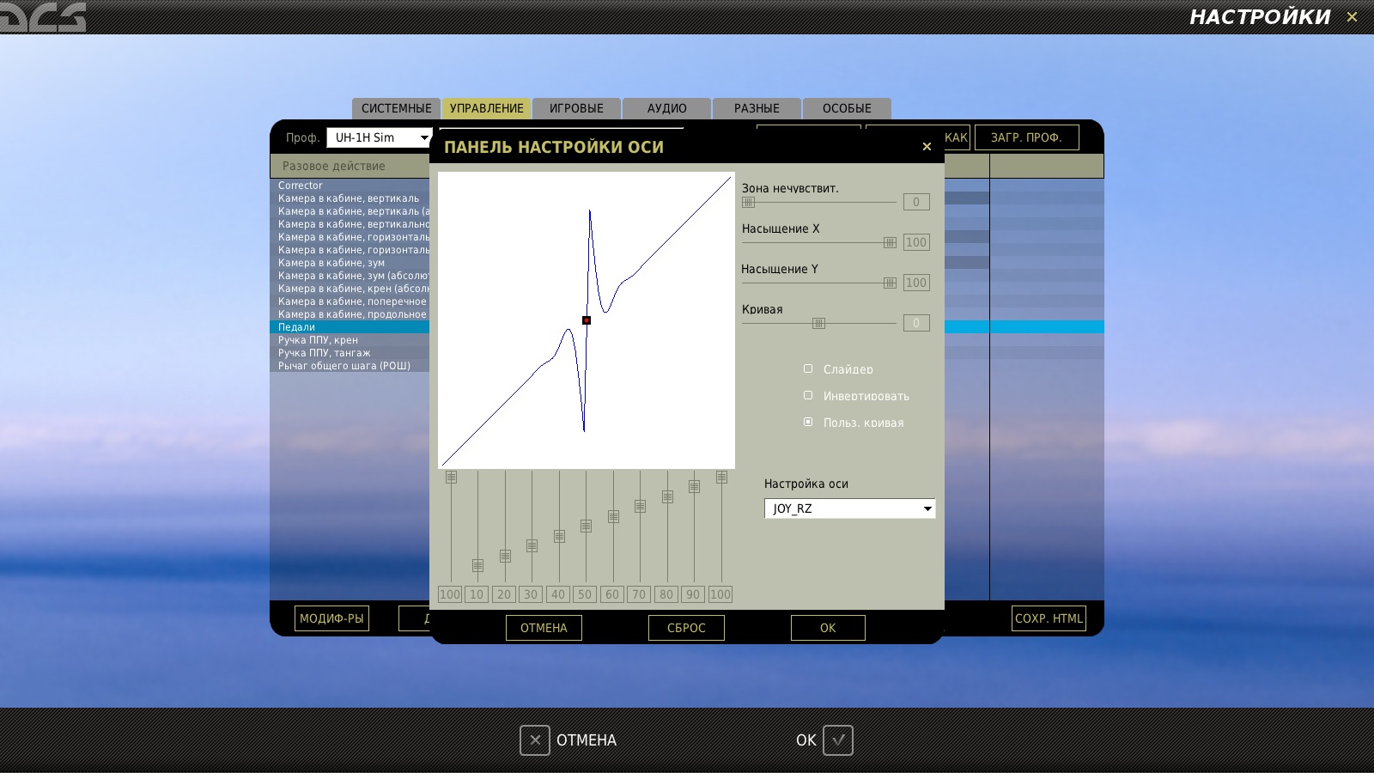Click the СОХР. HTML button
Viewport: 1374px width, 773px height.
[1049, 618]
